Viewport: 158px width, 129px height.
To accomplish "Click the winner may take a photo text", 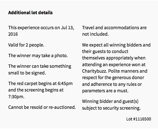I will pos(38,56).
